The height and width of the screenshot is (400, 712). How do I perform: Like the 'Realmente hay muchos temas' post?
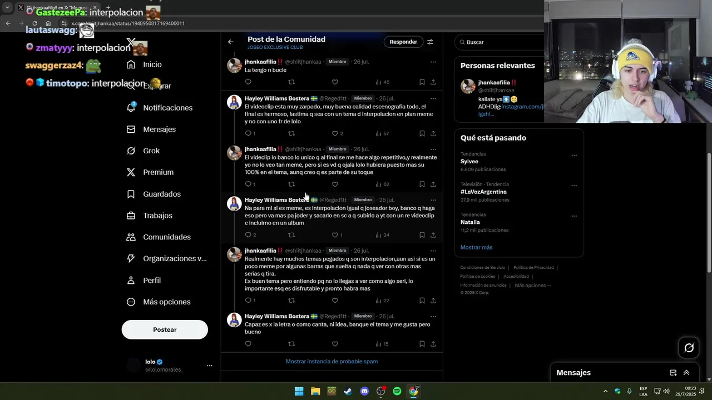pyautogui.click(x=335, y=301)
